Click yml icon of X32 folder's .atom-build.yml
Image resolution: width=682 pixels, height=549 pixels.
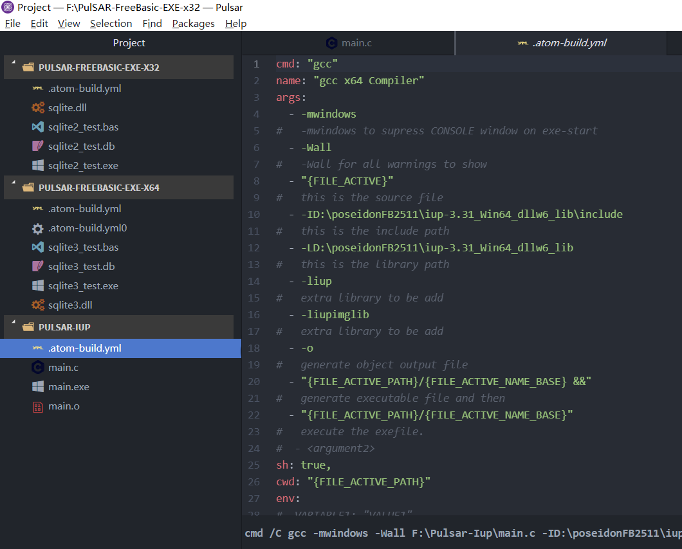[x=38, y=88]
